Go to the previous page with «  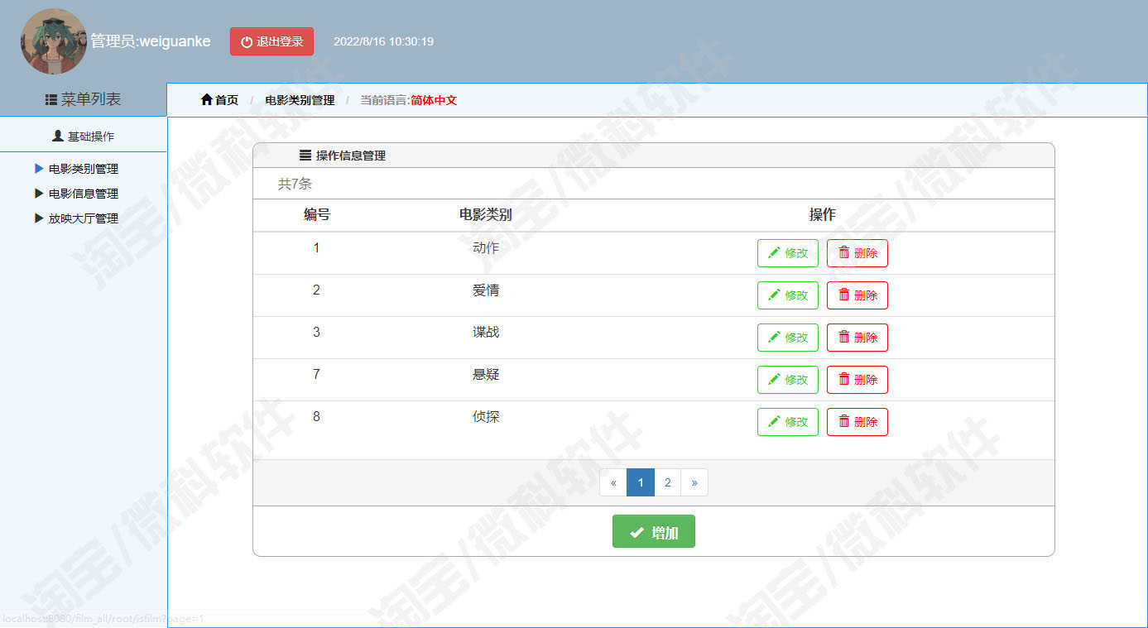[x=613, y=482]
